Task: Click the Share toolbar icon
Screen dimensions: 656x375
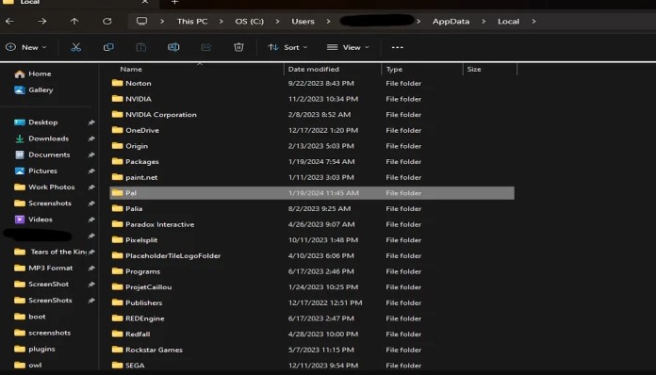Action: tap(206, 47)
